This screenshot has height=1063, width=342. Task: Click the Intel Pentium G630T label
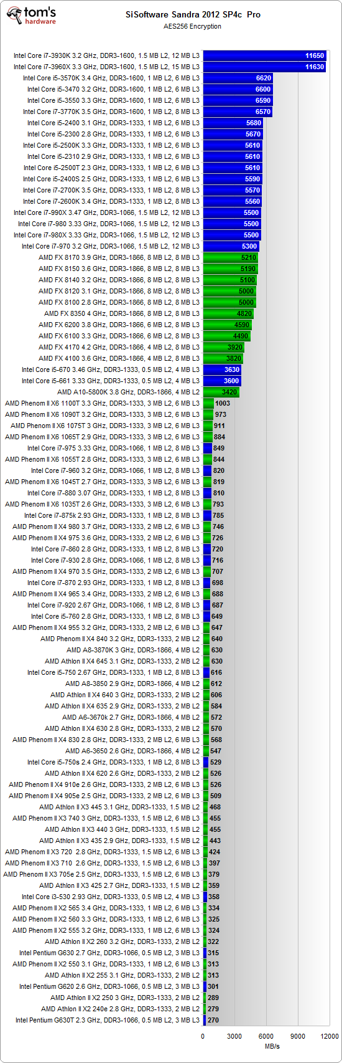(x=108, y=1020)
